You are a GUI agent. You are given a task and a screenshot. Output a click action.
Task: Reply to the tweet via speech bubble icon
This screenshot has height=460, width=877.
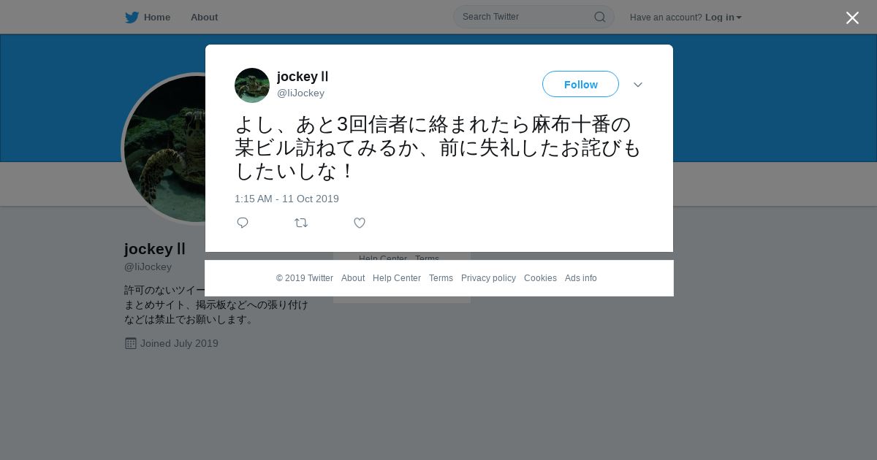click(x=243, y=223)
